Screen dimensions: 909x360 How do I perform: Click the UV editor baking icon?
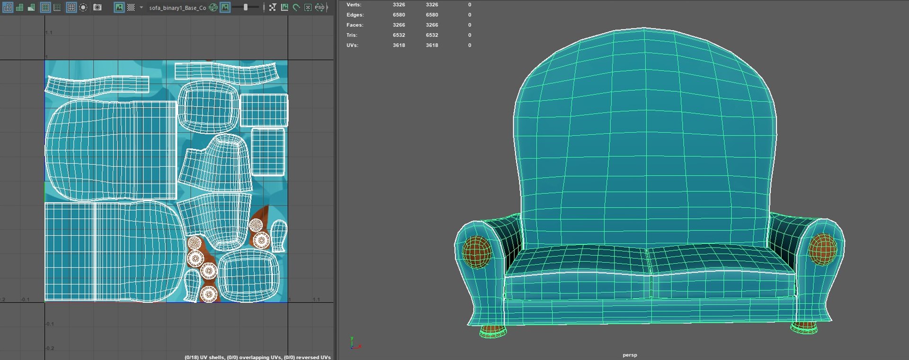click(285, 8)
